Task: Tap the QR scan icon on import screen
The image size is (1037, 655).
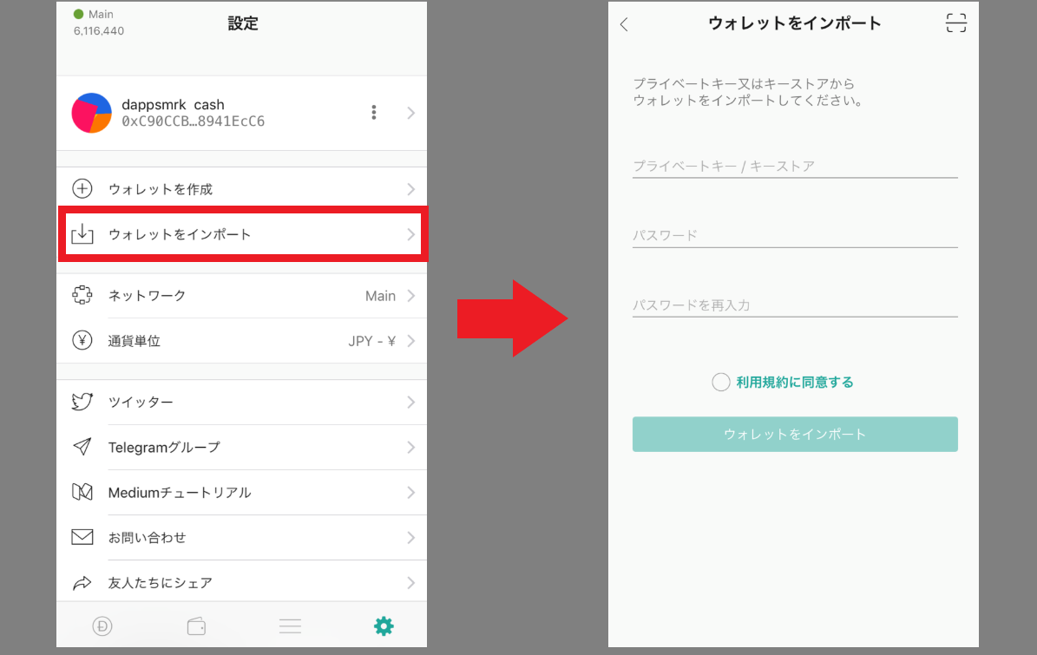Action: click(955, 23)
